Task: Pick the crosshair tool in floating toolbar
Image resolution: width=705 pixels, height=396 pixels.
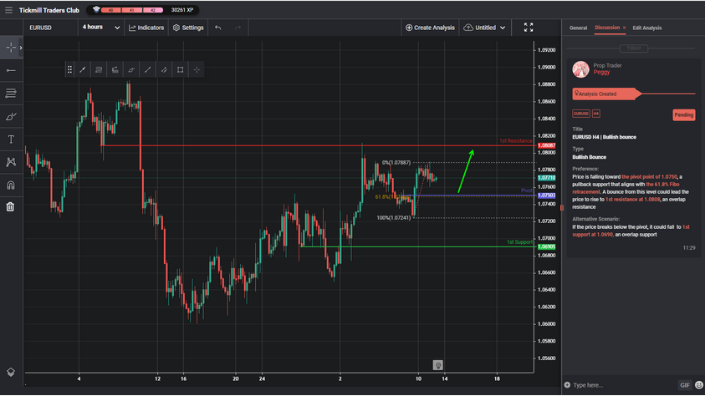Action: pyautogui.click(x=197, y=69)
